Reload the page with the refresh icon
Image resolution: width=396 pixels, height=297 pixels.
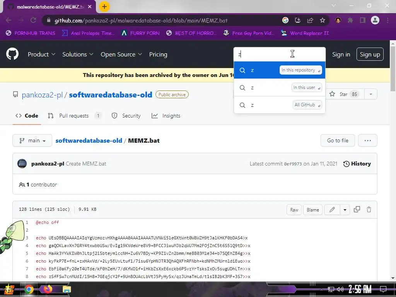[33, 20]
